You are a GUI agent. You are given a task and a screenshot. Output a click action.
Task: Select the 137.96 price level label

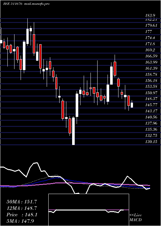click(151, 123)
